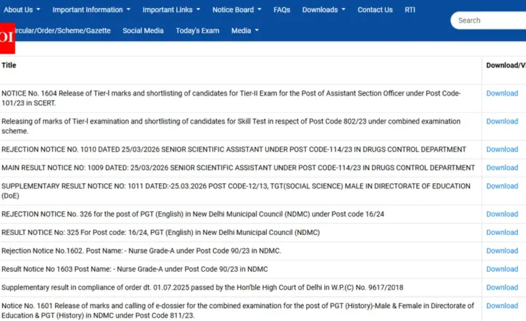Select the Notice No. 1604 title text
The image size is (526, 321).
(x=231, y=98)
